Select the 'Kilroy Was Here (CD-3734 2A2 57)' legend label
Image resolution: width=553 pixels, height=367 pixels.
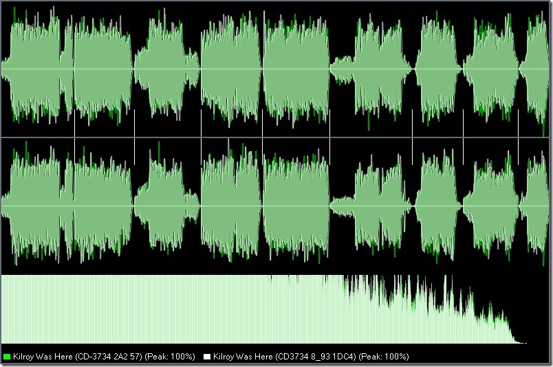78,357
